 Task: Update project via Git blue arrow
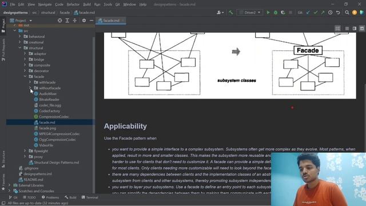308,13
